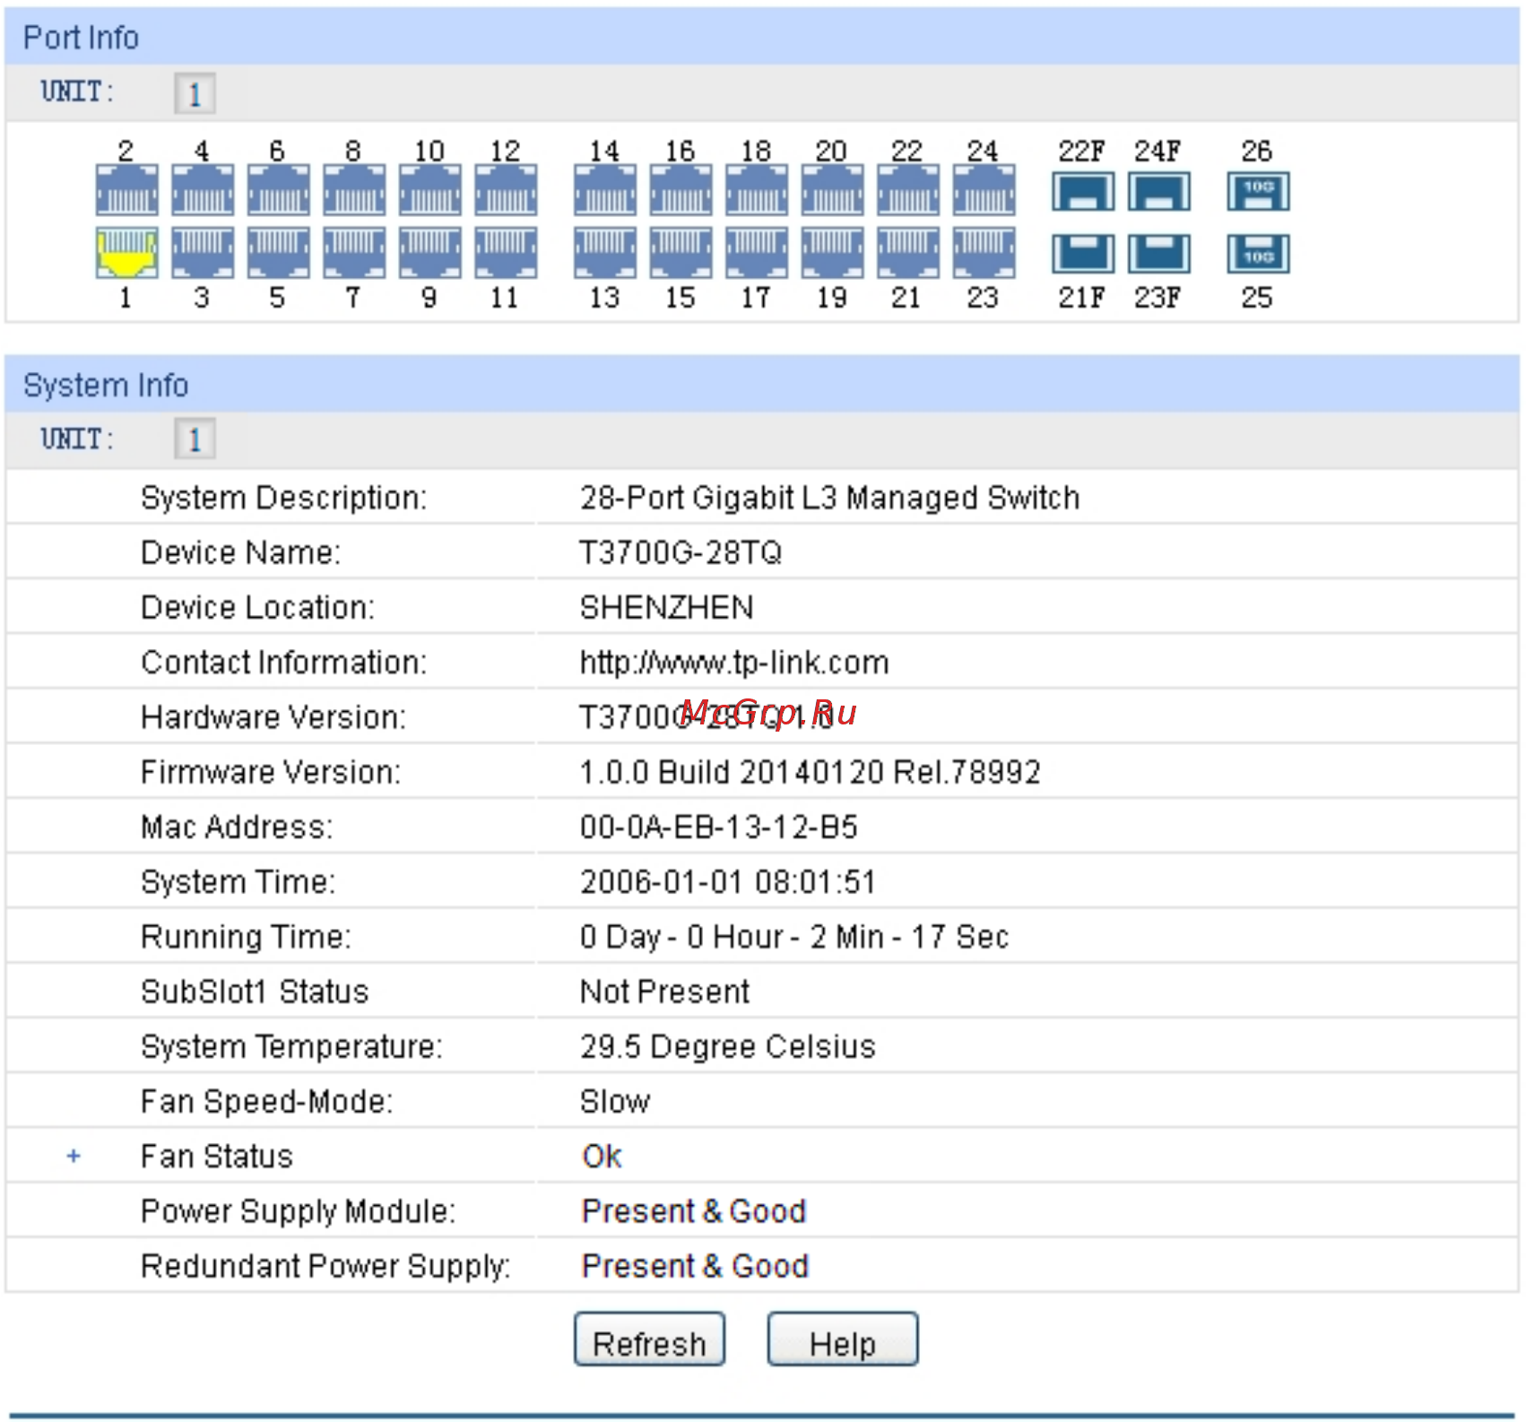Select the 23F SFP fiber port icon
This screenshot has width=1526, height=1422.
point(1158,254)
